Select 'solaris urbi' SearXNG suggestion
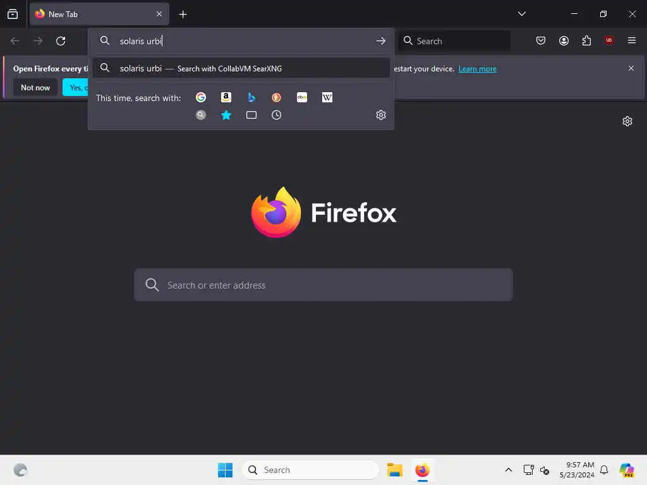This screenshot has width=647, height=485. [241, 68]
